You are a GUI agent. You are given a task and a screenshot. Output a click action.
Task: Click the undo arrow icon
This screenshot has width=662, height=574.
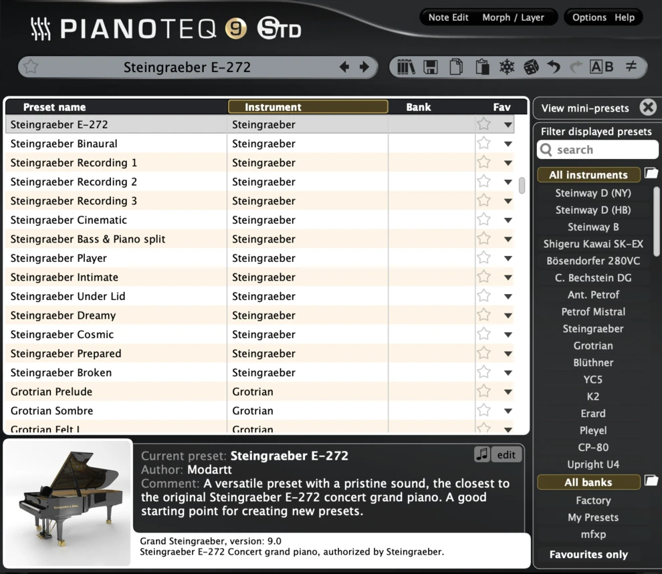[553, 67]
